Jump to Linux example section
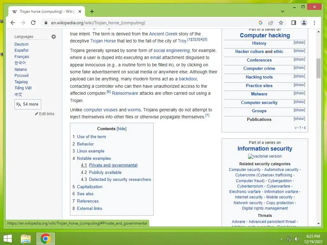The height and width of the screenshot is (245, 327). click(x=90, y=151)
